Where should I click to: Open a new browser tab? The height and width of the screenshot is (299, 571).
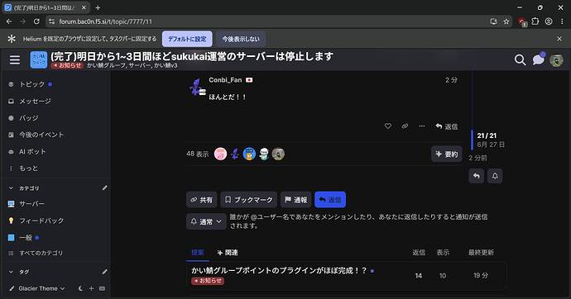98,7
